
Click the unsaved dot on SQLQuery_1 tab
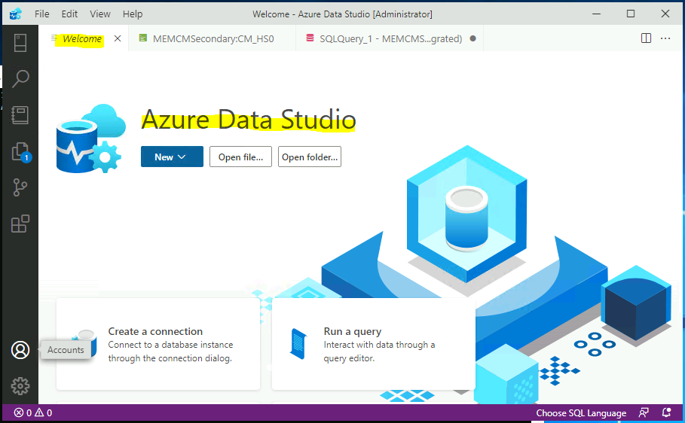tap(472, 38)
